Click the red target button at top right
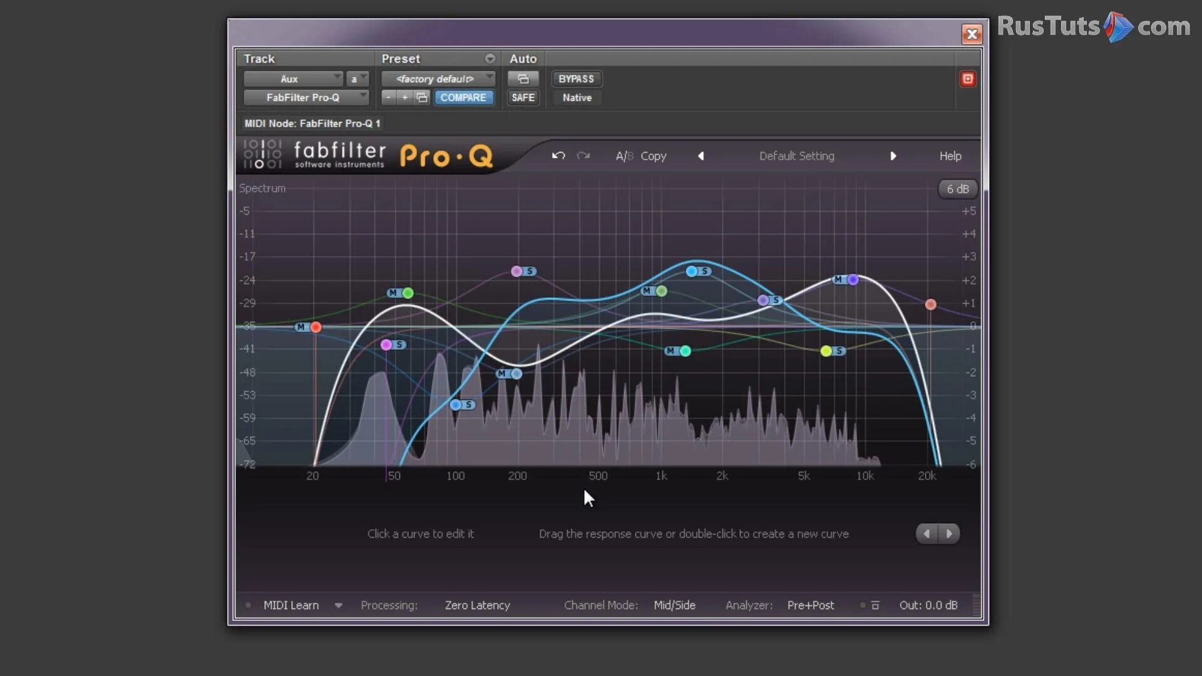This screenshot has width=1202, height=676. (x=968, y=79)
